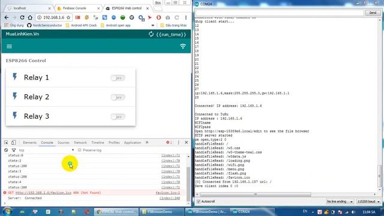Switch Relay 3 on
Viewport: 384px width, 216px height.
[x=118, y=117]
